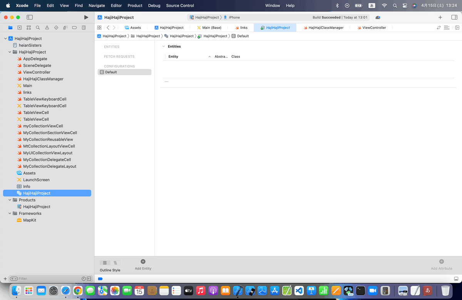Open Finder from the Dock

pyautogui.click(x=16, y=290)
